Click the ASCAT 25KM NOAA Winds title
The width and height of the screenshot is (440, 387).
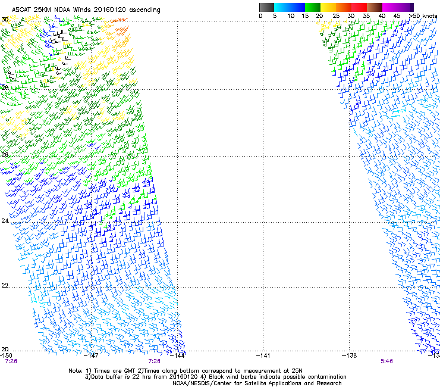86,10
